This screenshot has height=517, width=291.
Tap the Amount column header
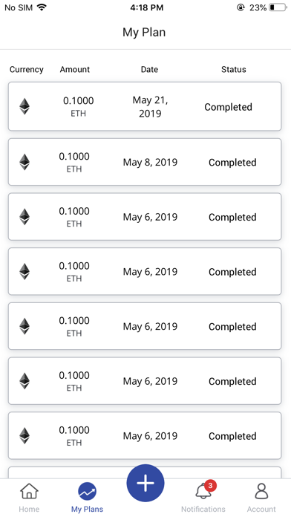[x=75, y=69]
